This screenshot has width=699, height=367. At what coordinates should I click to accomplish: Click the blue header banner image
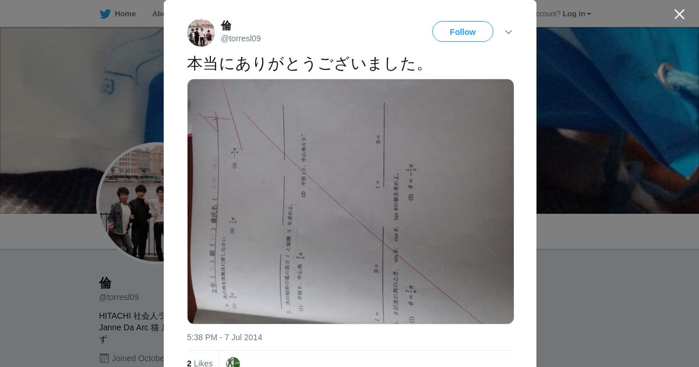coord(617,120)
